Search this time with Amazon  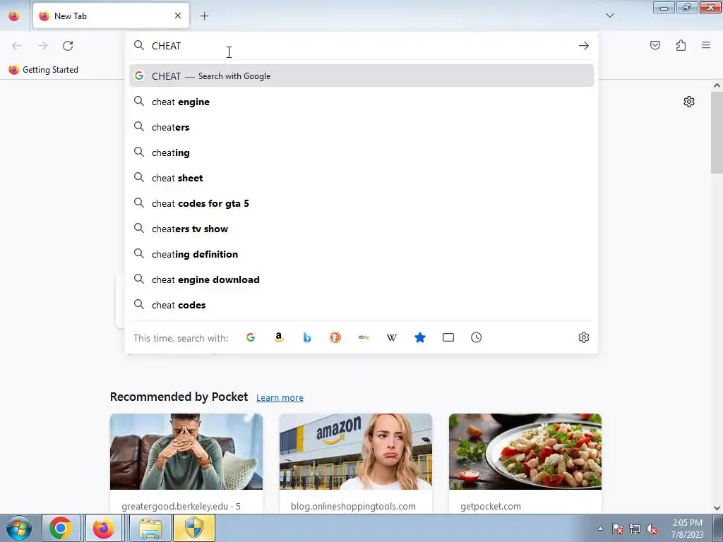(278, 337)
